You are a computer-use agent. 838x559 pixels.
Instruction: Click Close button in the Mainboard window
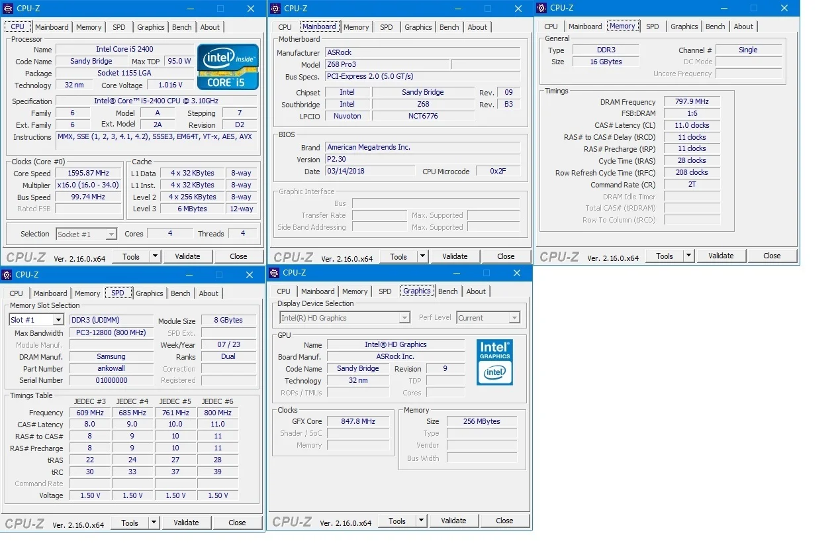506,256
